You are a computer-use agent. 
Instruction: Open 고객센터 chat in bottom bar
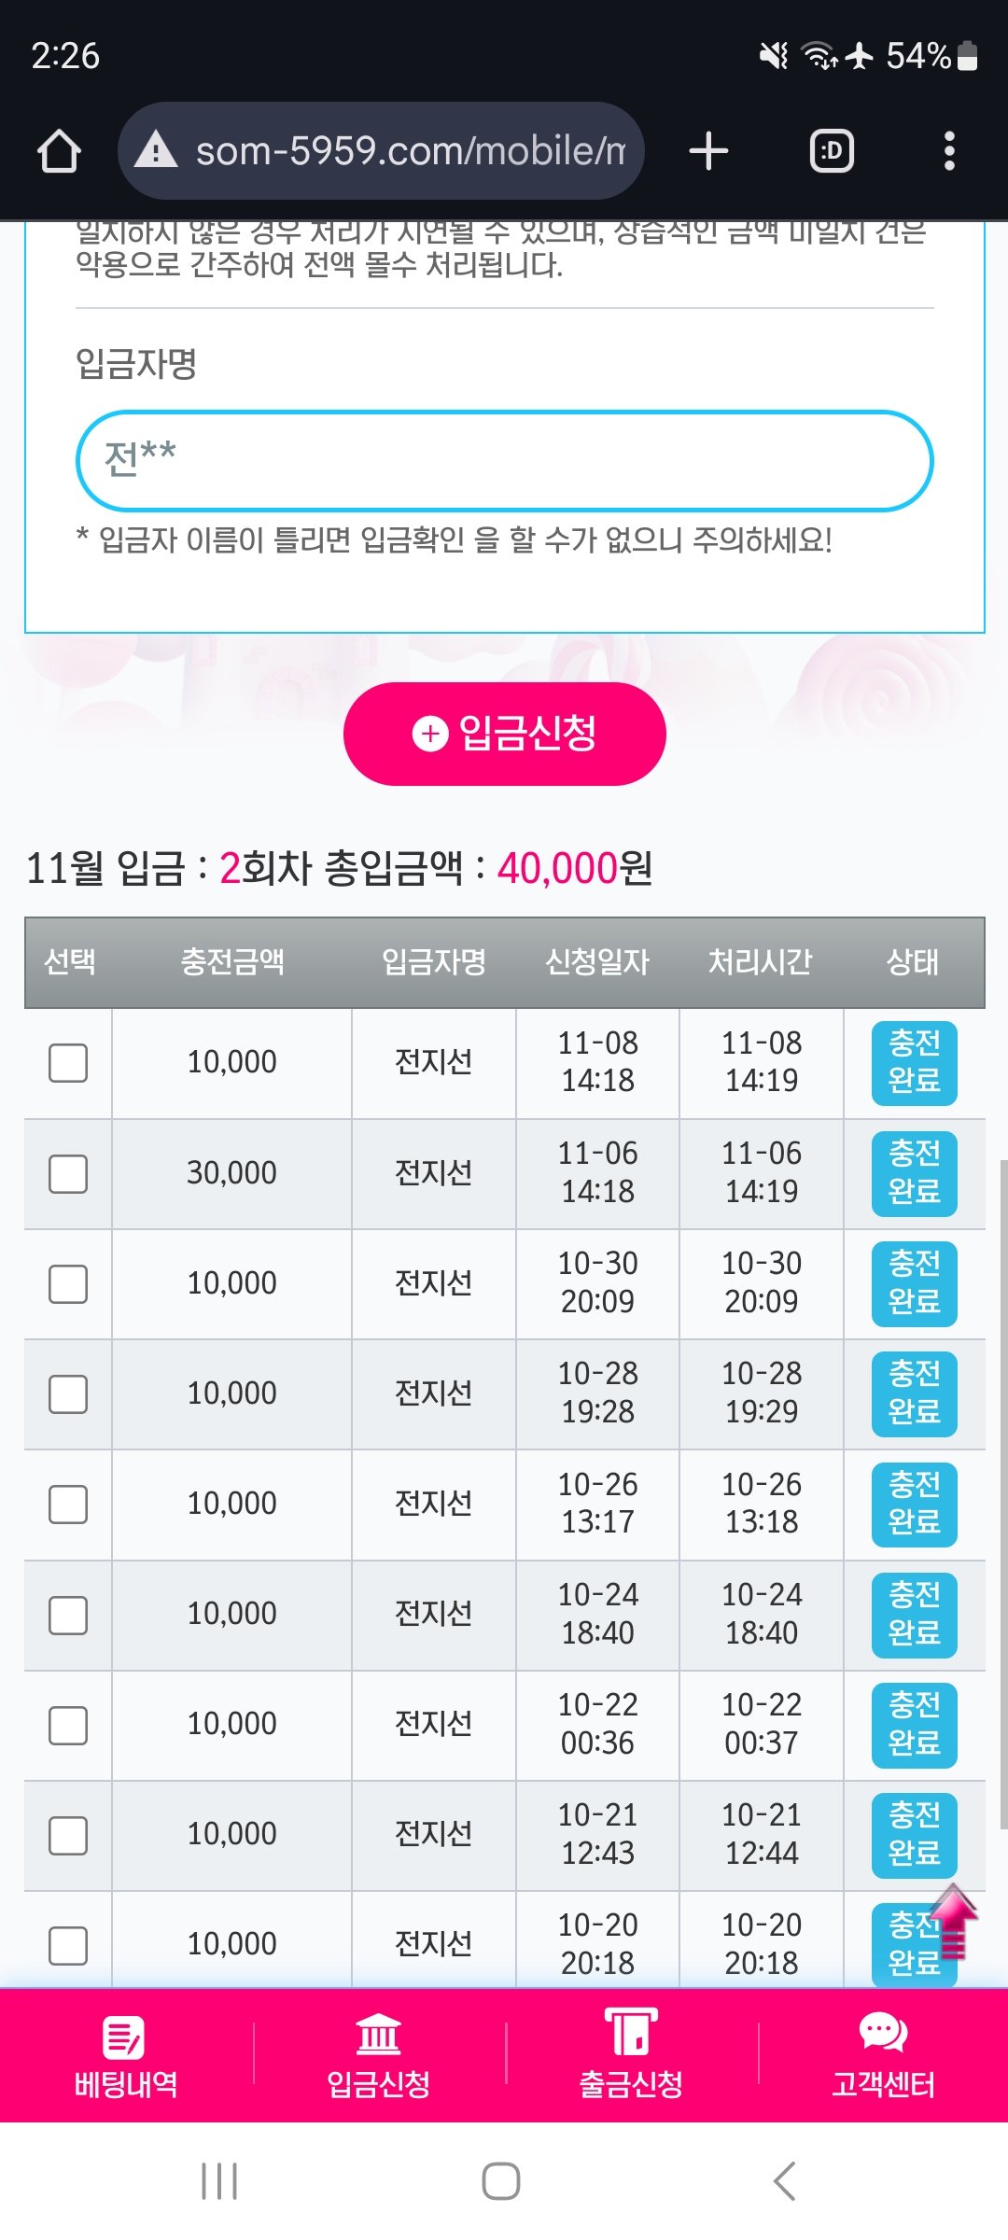click(883, 2057)
